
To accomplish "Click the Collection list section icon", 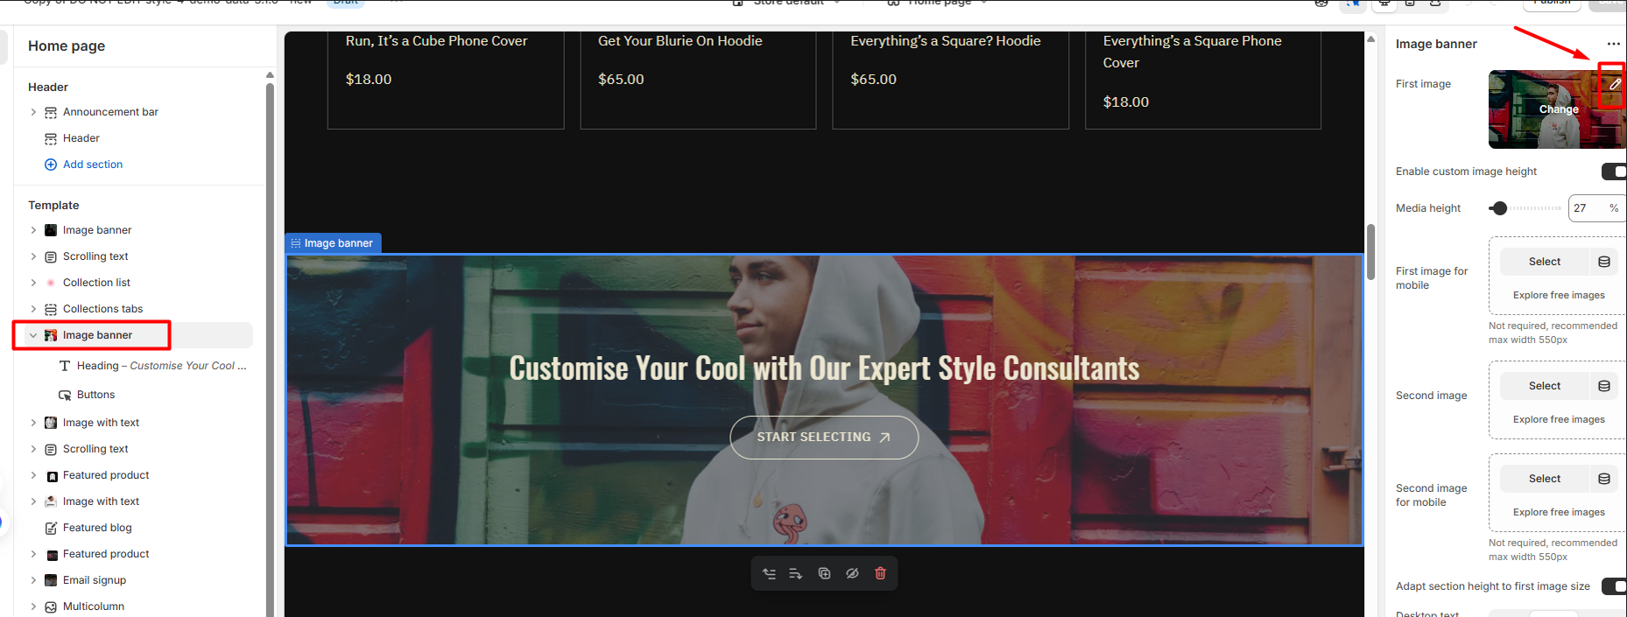I will [51, 283].
